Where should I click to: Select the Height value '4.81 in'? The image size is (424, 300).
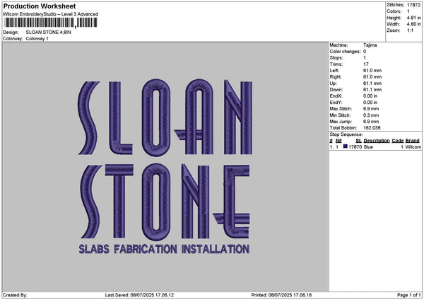(413, 18)
